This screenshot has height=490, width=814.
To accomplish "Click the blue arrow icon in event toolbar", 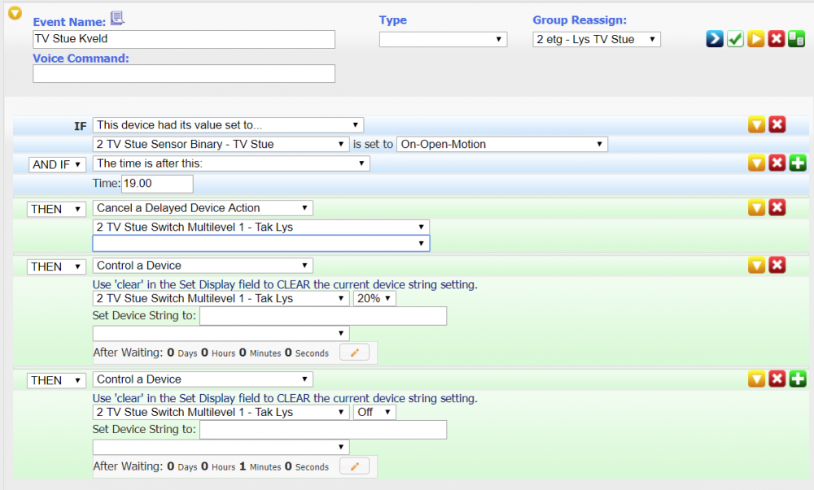I will click(715, 39).
